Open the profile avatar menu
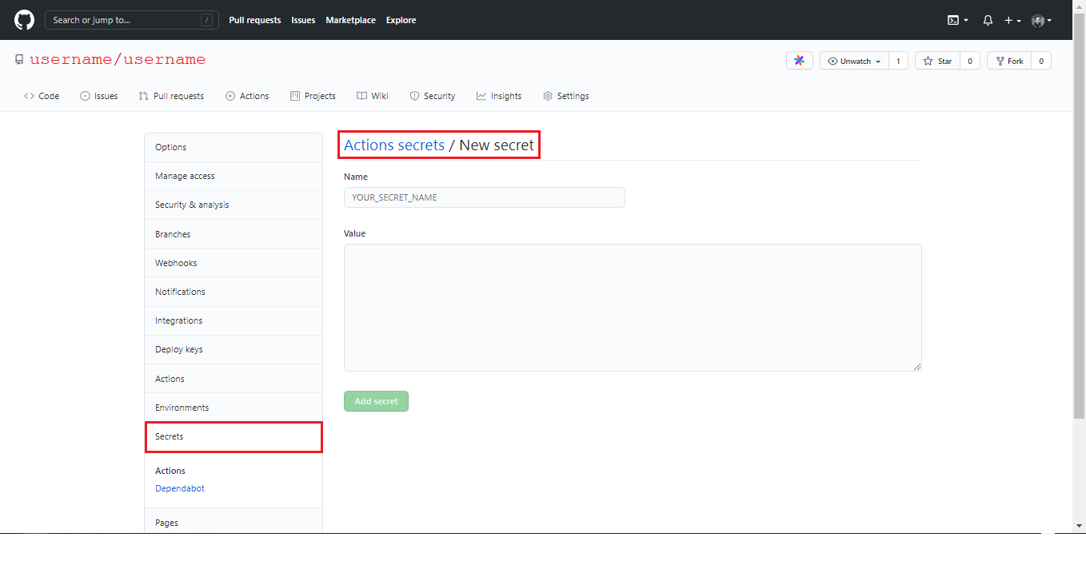This screenshot has width=1086, height=569. pos(1040,20)
